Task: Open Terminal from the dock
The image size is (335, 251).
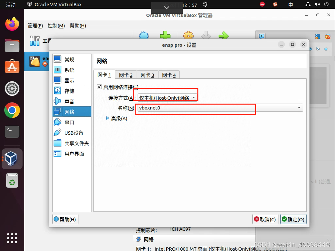Action: (x=12, y=131)
